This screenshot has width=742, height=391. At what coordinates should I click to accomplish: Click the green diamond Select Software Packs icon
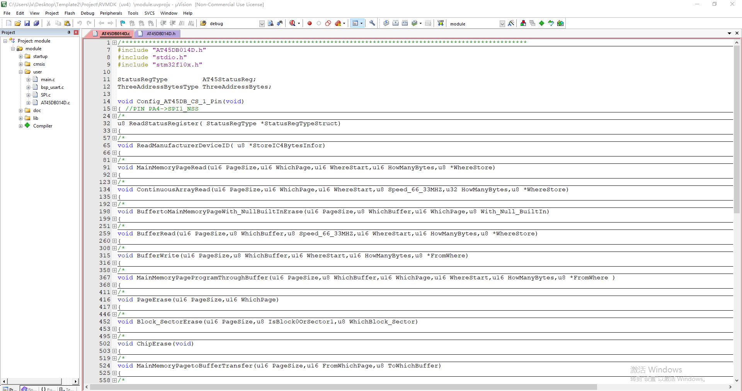[542, 23]
